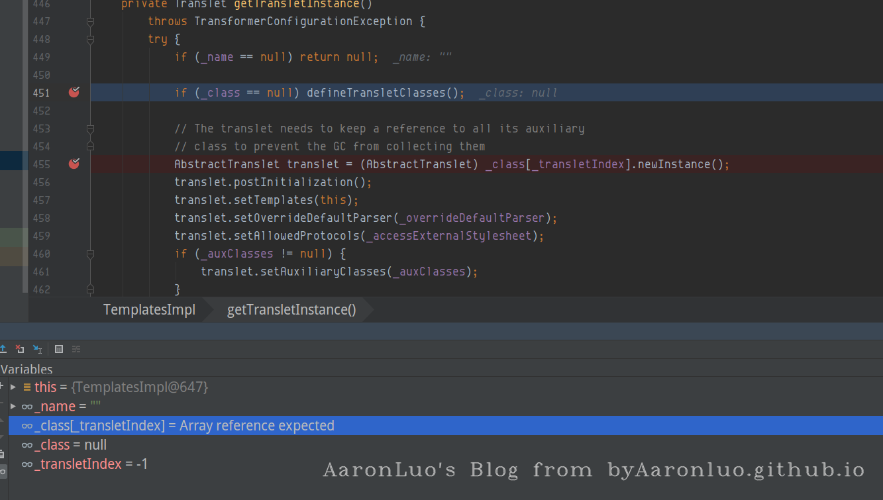Select the _class[_transletIndex] watch row

tap(445, 426)
